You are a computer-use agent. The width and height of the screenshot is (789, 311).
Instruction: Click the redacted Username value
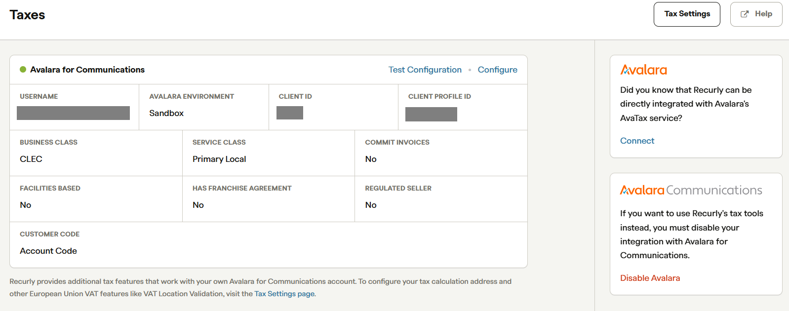(x=73, y=113)
